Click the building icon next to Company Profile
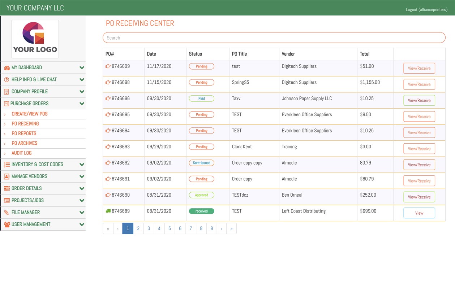Screen dimensions: 455x284 point(7,91)
